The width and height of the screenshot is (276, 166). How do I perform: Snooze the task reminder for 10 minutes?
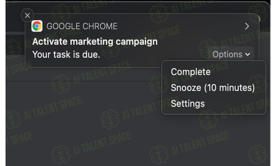[x=213, y=88]
